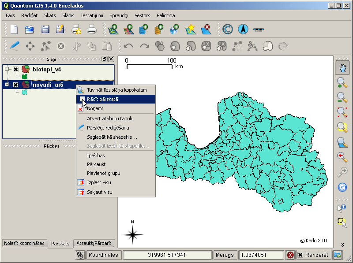This screenshot has width=353, height=263.
Task: Click the Zoom Full extent icon
Action: tap(342, 112)
